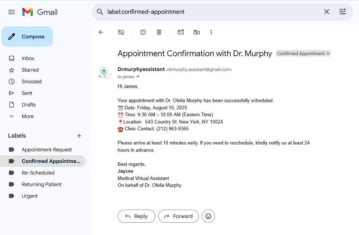Click in the search mail field
Viewport: 359px width, 235px height.
coord(211,12)
